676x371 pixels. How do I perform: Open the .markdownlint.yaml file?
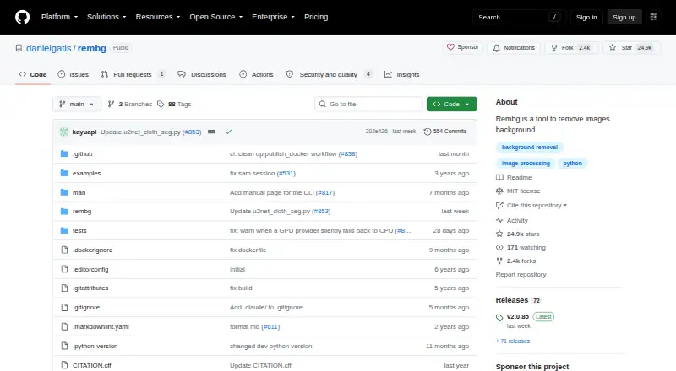point(101,326)
